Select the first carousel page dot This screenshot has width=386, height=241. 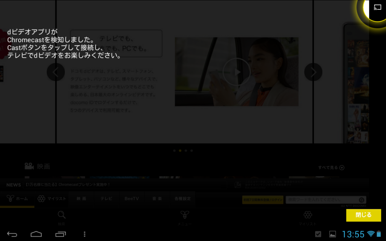174,151
